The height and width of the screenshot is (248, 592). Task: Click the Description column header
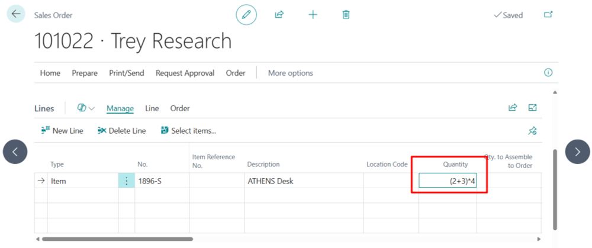pos(263,165)
